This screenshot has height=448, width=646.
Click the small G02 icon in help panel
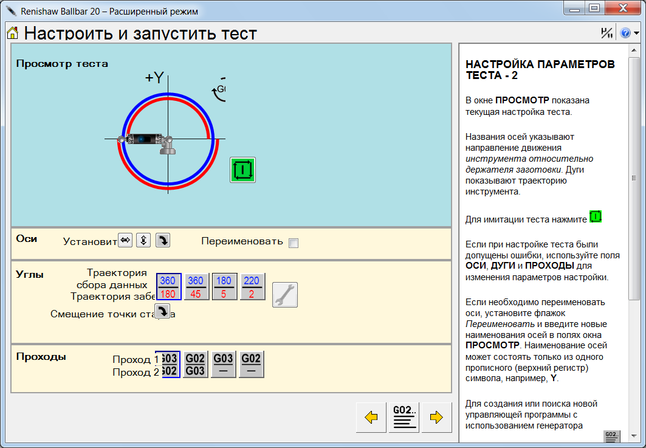[x=611, y=436]
